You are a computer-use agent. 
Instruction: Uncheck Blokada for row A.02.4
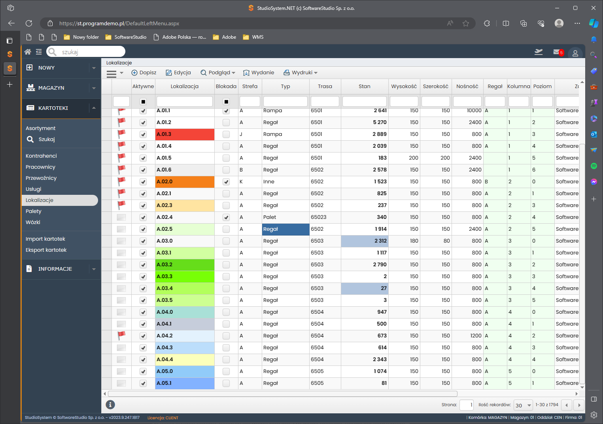(x=226, y=217)
